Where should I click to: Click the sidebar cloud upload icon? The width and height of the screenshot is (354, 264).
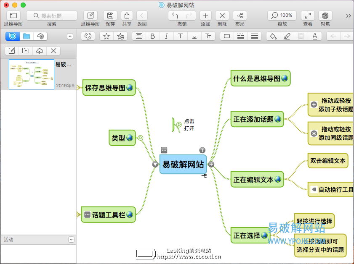click(40, 51)
